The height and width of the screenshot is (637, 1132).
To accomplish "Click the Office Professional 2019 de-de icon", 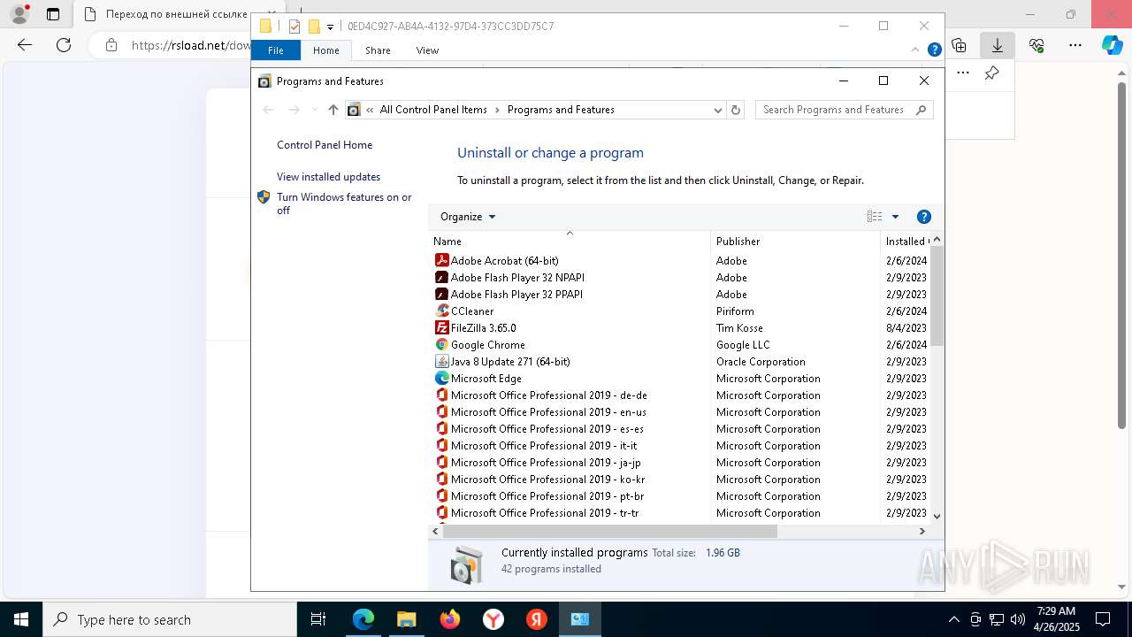I will 442,395.
